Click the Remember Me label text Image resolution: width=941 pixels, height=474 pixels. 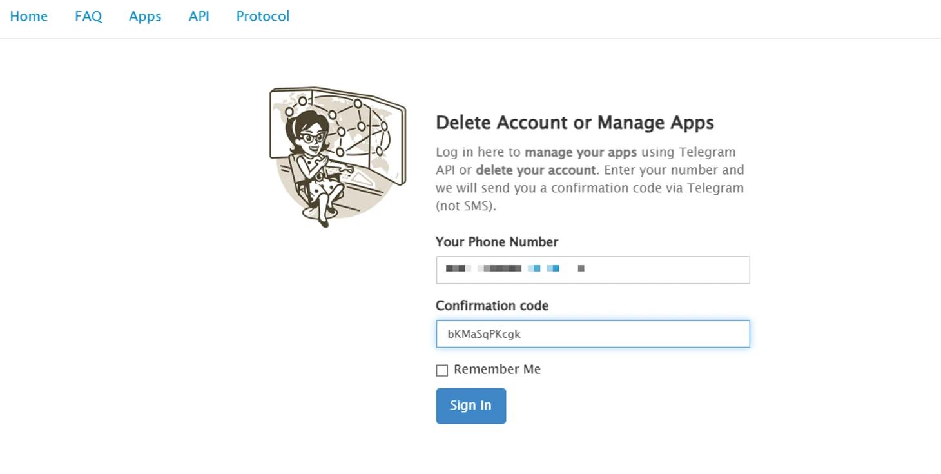coord(497,370)
